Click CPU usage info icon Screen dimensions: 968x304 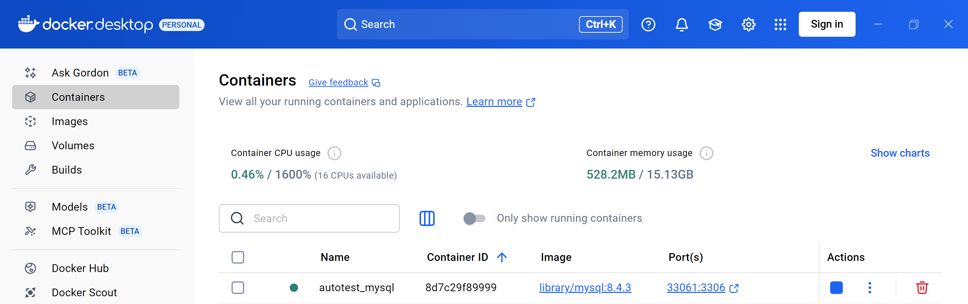pos(334,153)
